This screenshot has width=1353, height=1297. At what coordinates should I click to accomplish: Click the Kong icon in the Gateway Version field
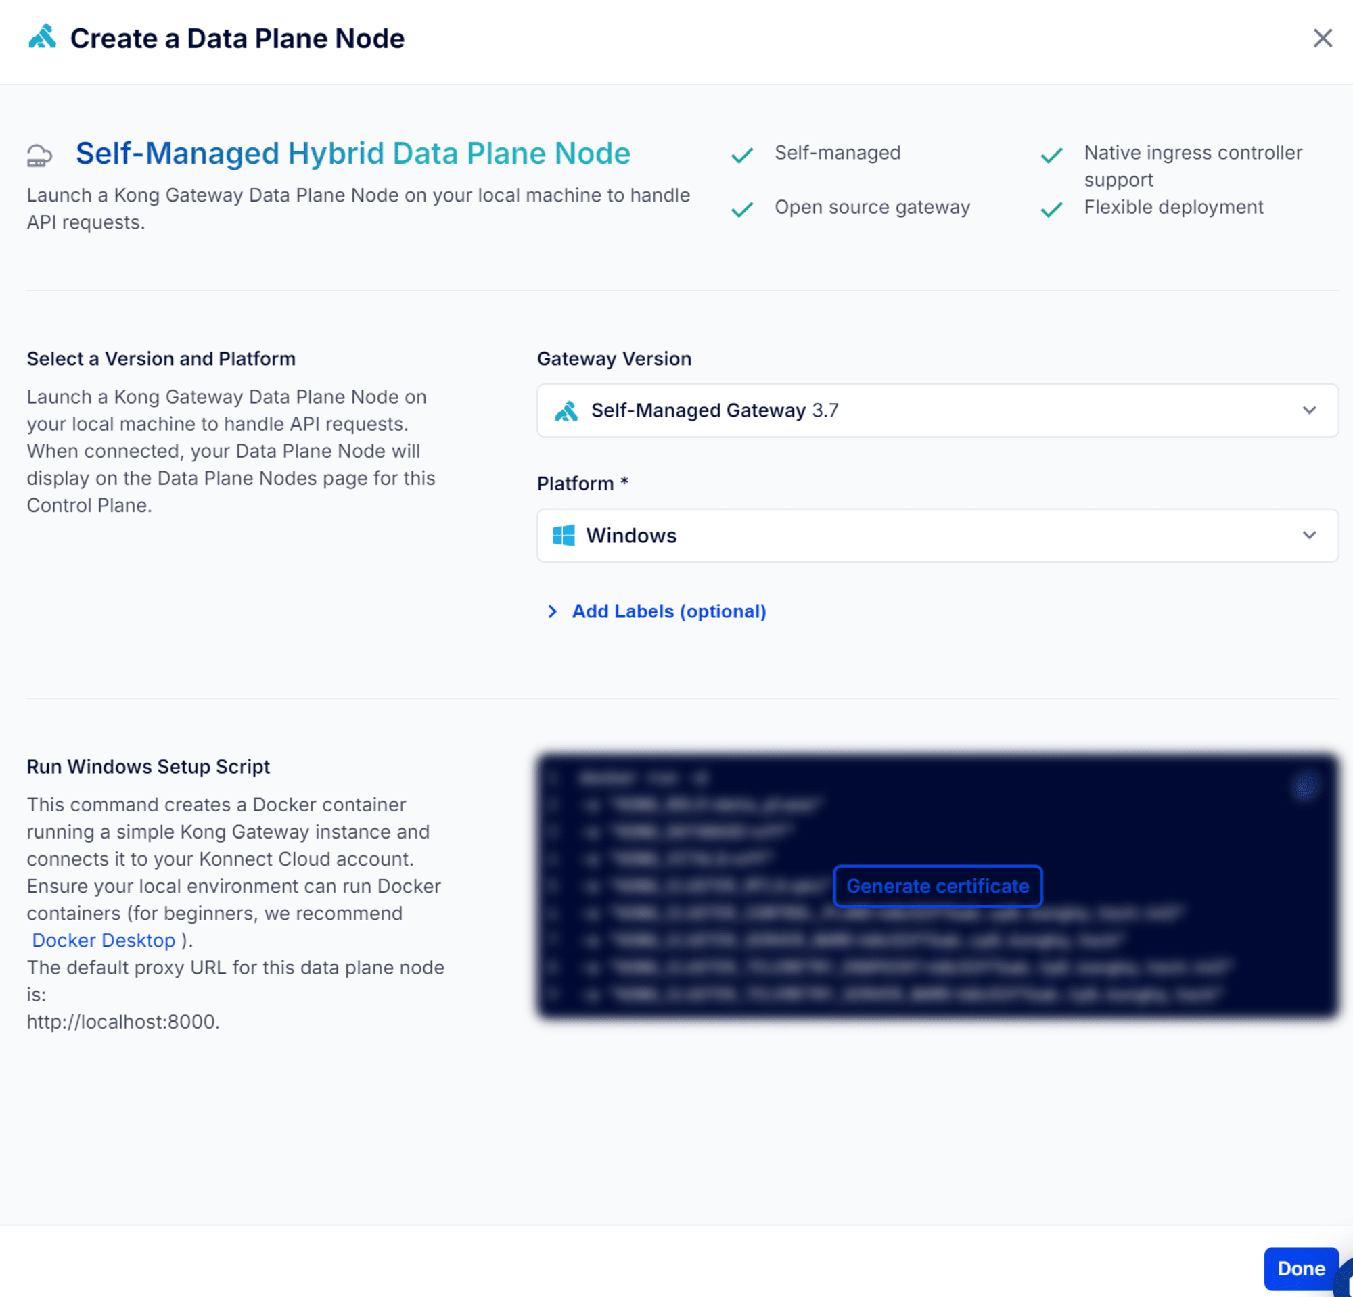pyautogui.click(x=566, y=411)
